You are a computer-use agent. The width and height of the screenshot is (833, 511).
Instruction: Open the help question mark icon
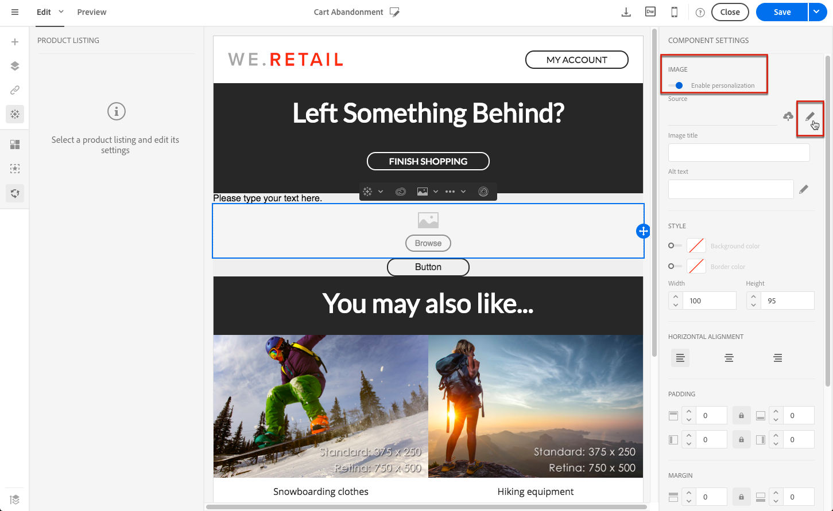coord(700,12)
